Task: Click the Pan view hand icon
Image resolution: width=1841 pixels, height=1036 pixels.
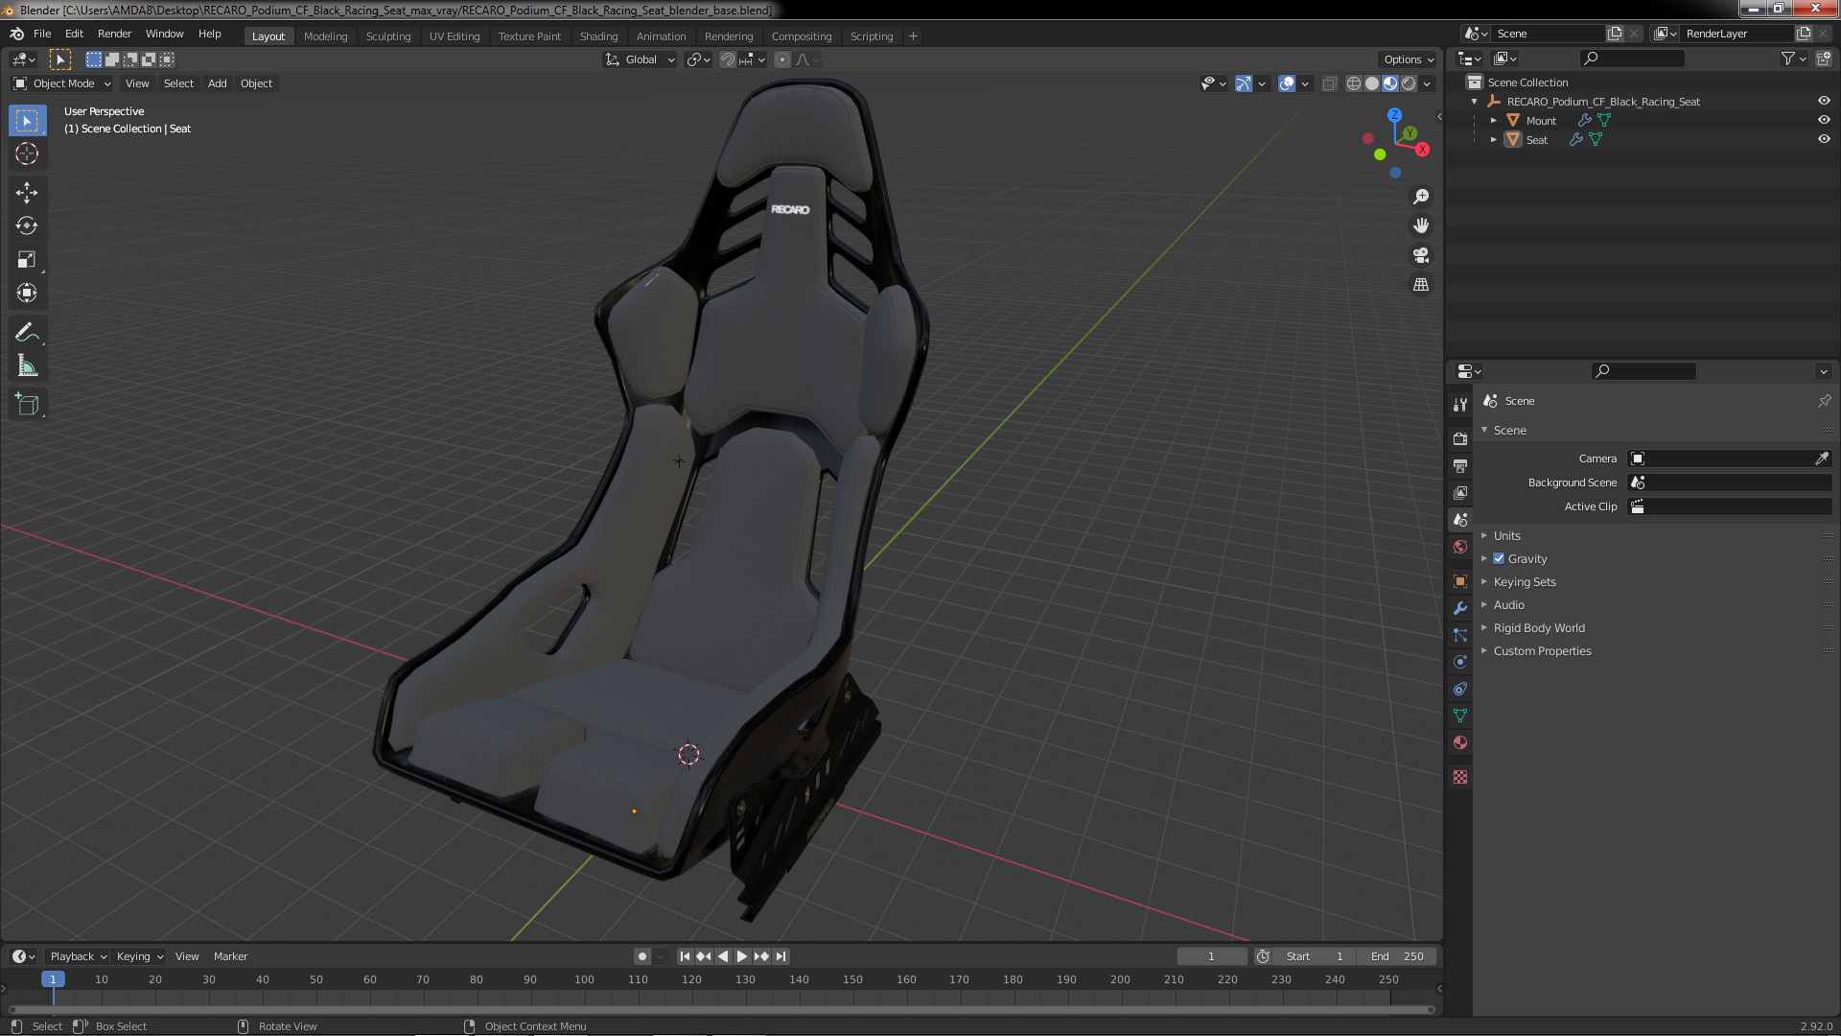Action: click(1421, 225)
